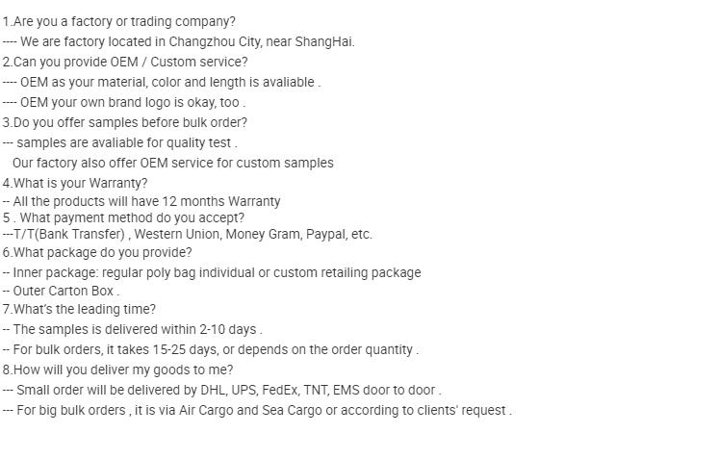Viewport: 718px width, 459px height.
Task: Click the DHL, UPS, FedEx delivery line
Action: click(222, 390)
